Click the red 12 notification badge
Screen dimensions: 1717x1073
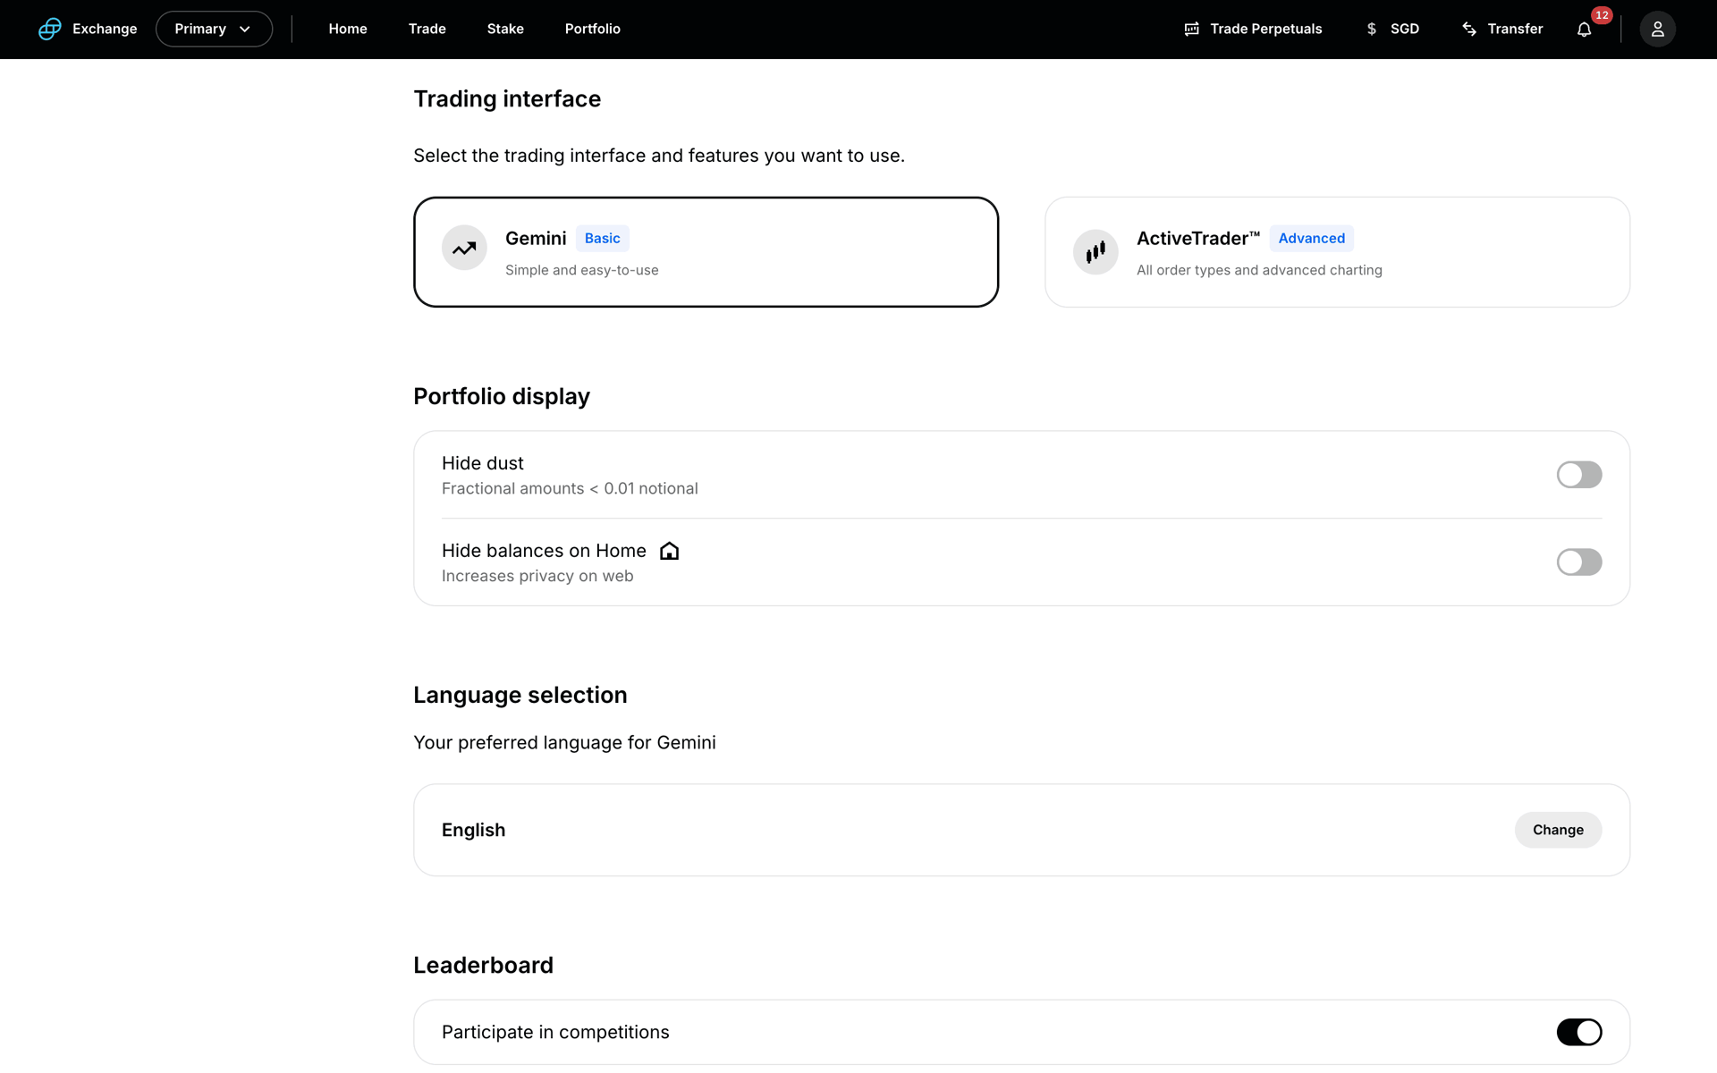[x=1602, y=15]
